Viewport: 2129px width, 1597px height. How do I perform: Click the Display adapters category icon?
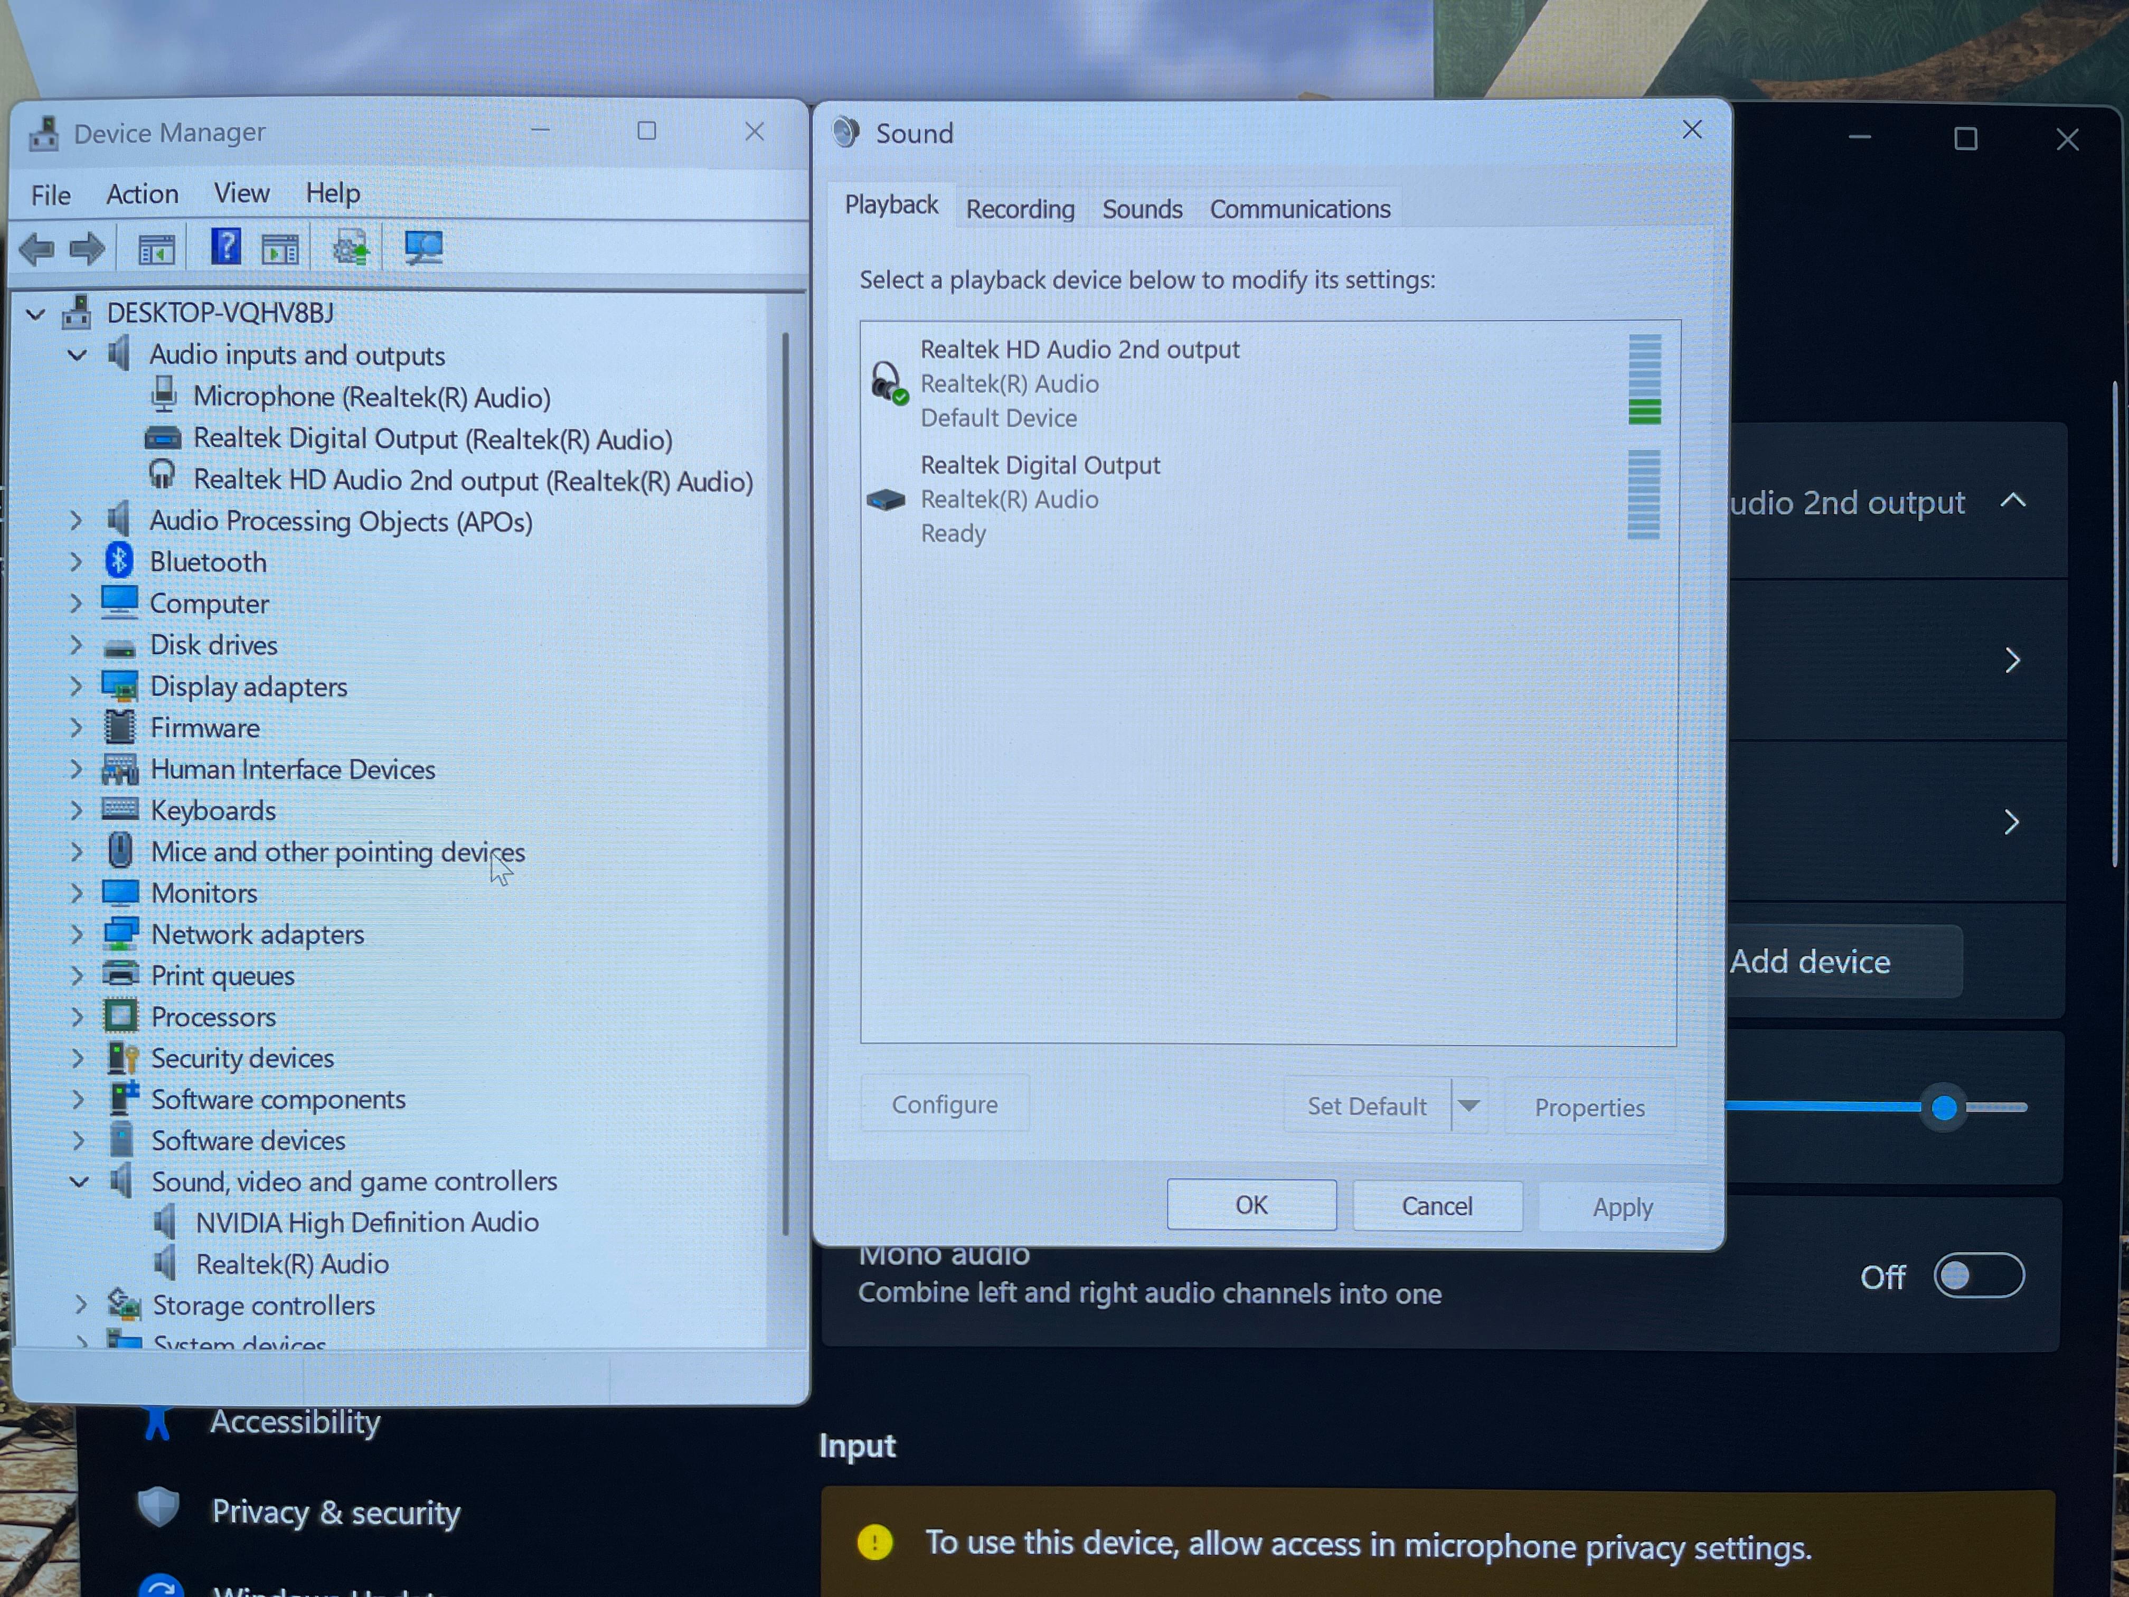click(x=120, y=685)
